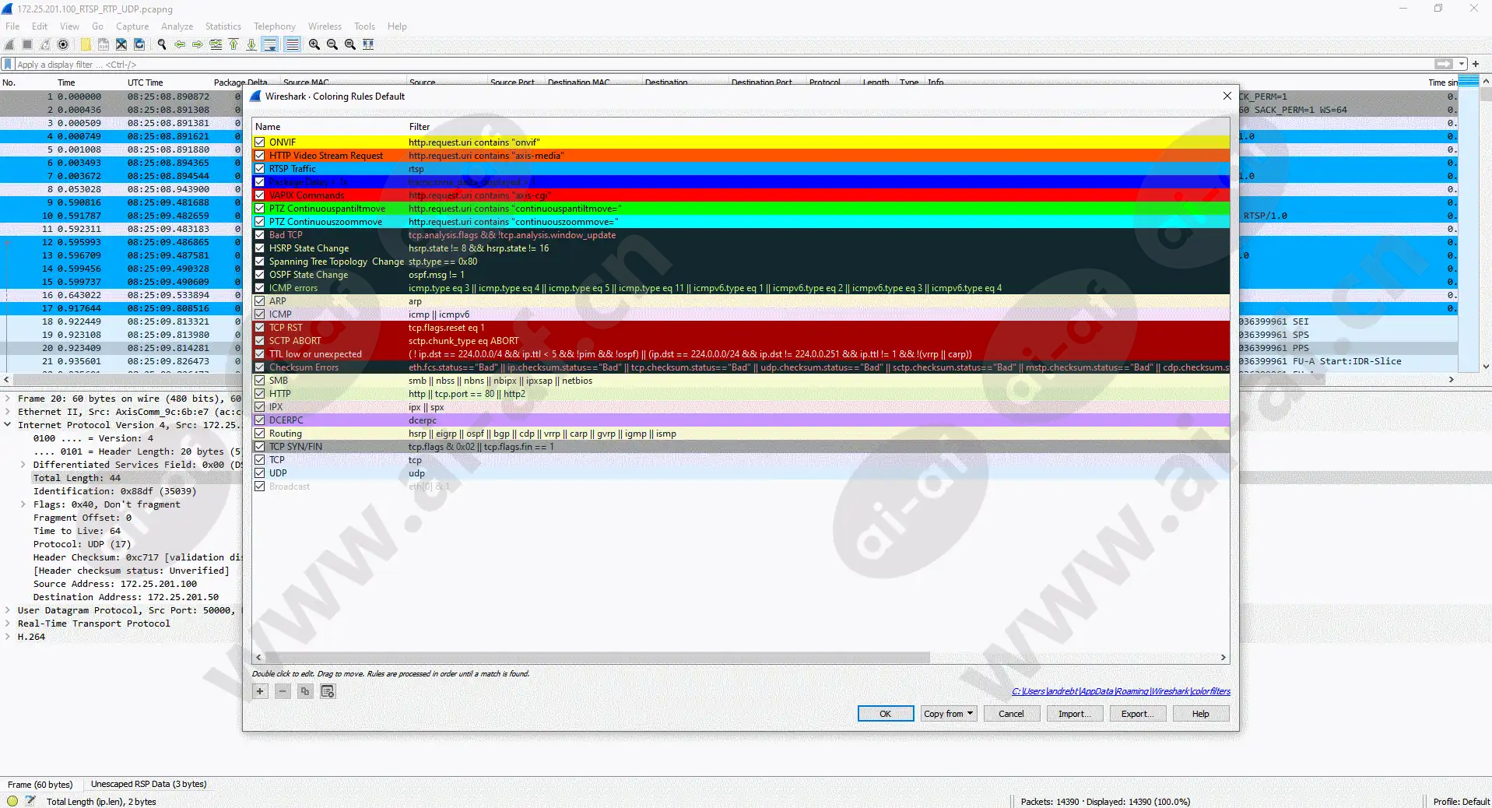This screenshot has width=1492, height=808.
Task: Reload the capture file icon
Action: 139,44
